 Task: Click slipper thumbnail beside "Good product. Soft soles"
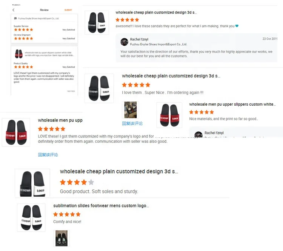coord(32,183)
